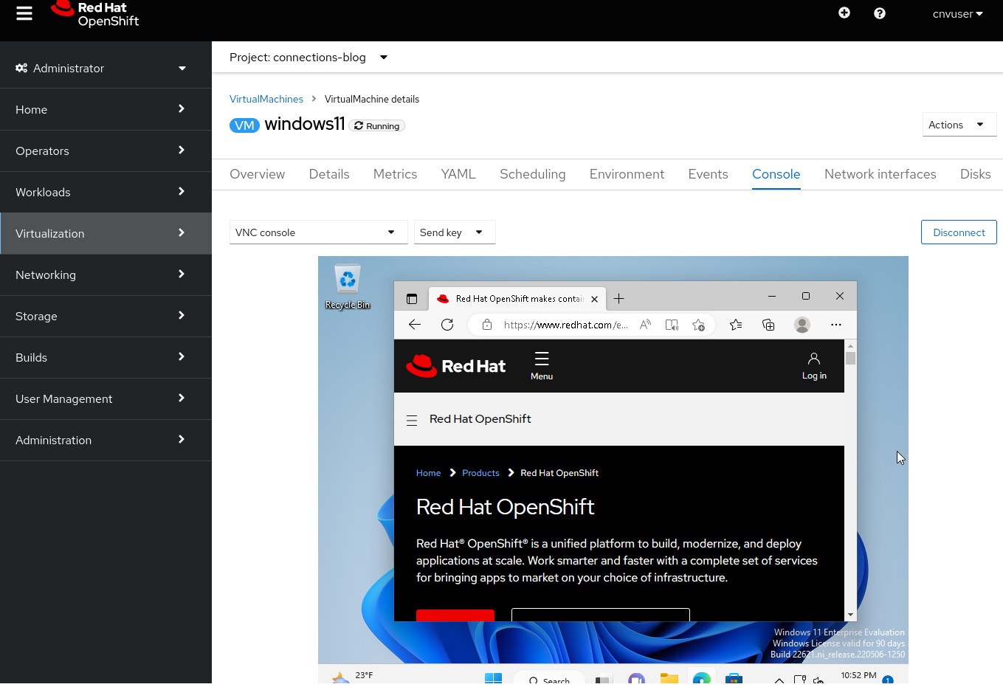Open Edge Collections icon
Screen dimensions: 1003x687
click(768, 325)
